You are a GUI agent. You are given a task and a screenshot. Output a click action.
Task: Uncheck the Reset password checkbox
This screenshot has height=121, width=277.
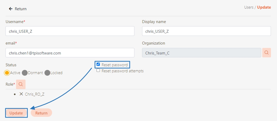(x=98, y=64)
